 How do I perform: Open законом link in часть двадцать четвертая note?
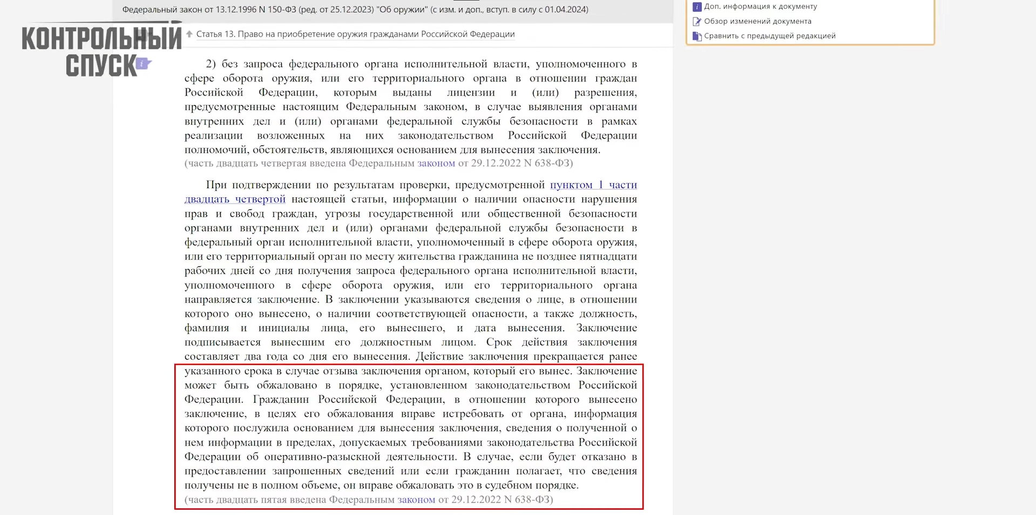coord(436,163)
